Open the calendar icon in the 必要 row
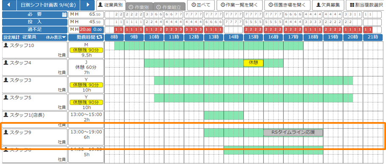 64,14
